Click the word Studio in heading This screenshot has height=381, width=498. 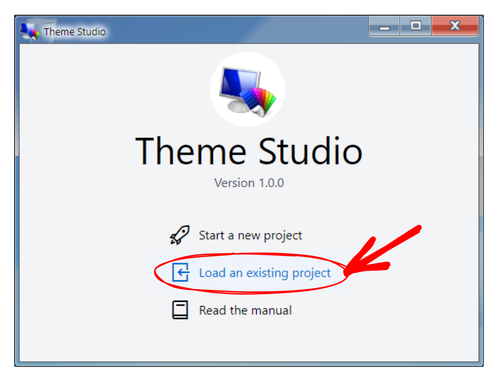(310, 151)
